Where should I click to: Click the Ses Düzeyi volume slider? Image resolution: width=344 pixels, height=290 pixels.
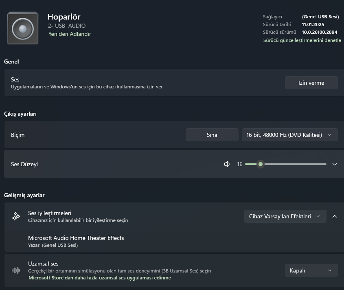pyautogui.click(x=286, y=164)
